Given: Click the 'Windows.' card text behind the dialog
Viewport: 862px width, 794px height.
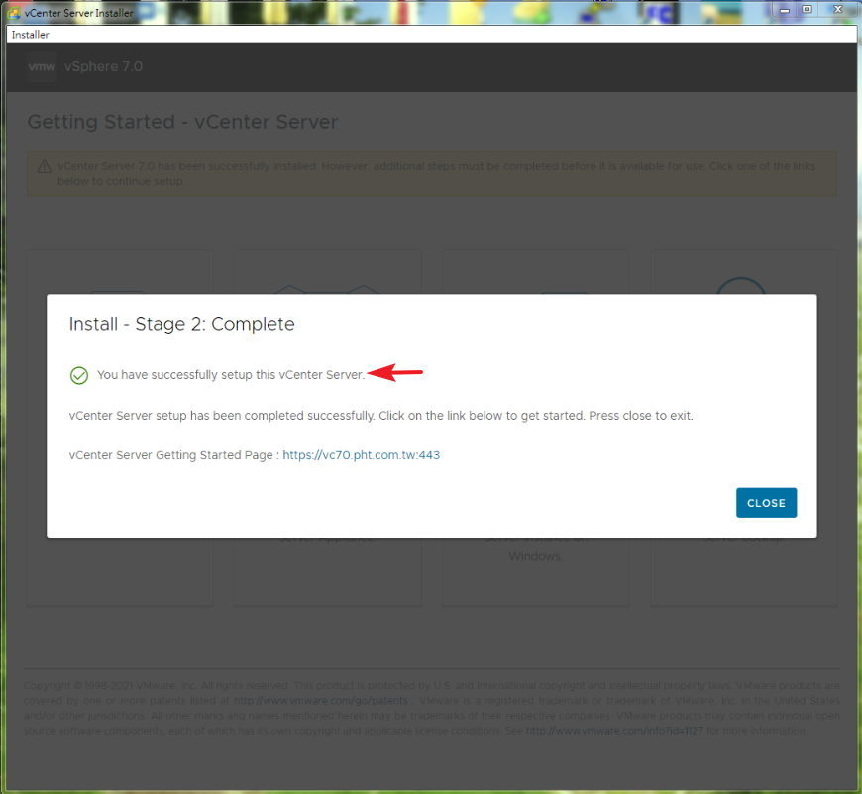Looking at the screenshot, I should [535, 556].
